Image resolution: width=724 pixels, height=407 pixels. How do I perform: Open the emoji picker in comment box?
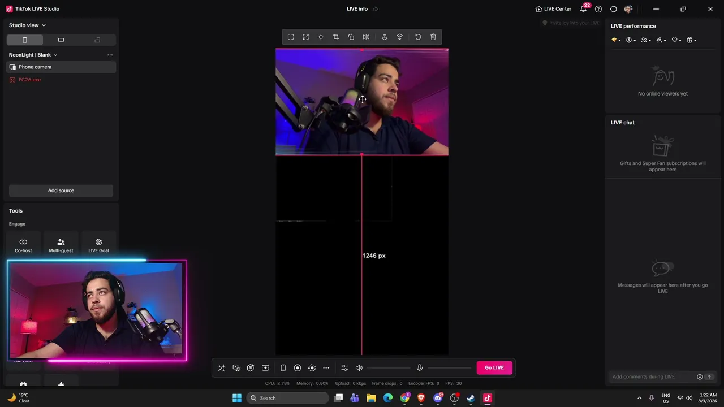[x=700, y=377]
